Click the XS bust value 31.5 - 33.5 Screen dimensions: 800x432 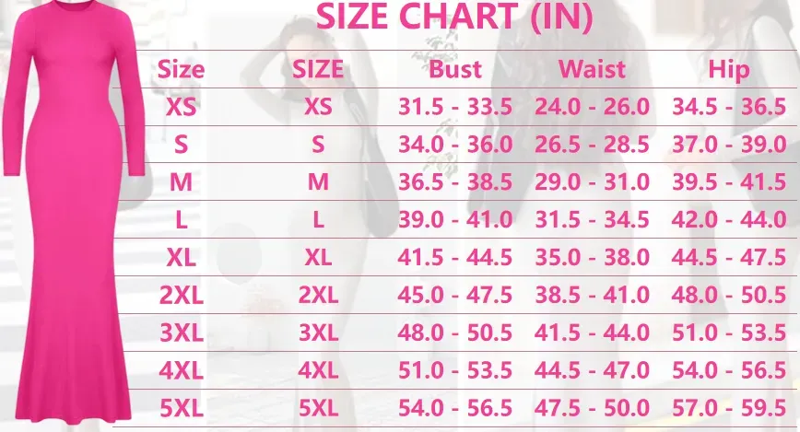coord(454,107)
